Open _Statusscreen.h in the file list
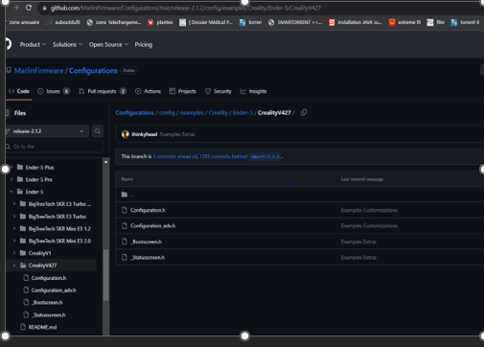The width and height of the screenshot is (484, 347). click(148, 257)
